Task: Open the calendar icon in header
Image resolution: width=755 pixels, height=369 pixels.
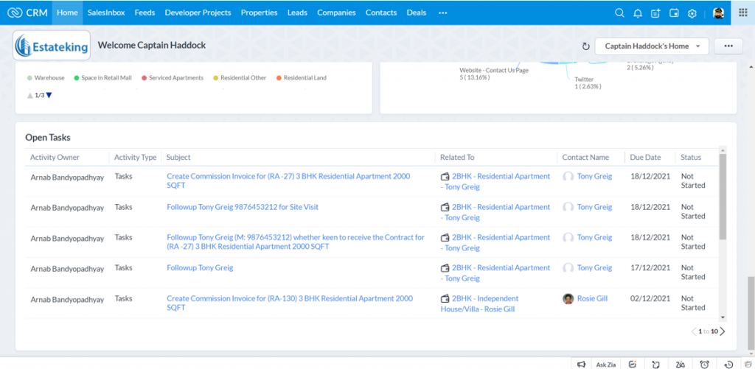Action: [674, 13]
